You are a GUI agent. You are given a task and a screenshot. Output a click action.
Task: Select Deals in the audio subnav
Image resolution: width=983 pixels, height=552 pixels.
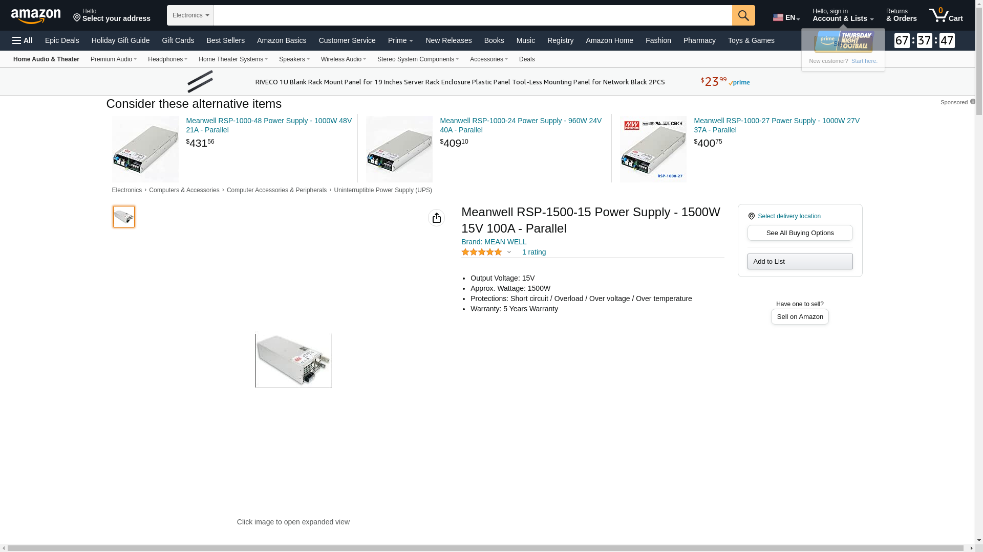[x=527, y=59]
